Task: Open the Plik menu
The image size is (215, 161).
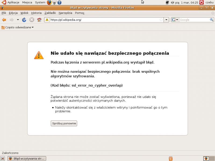Action: pos(4,13)
